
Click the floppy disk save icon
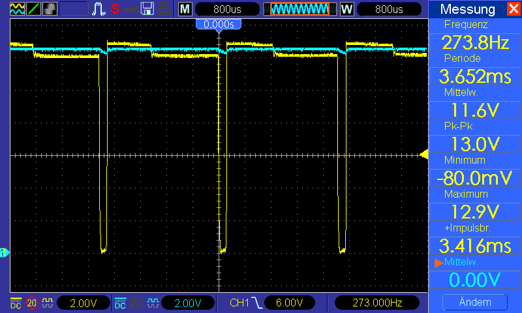tap(147, 9)
